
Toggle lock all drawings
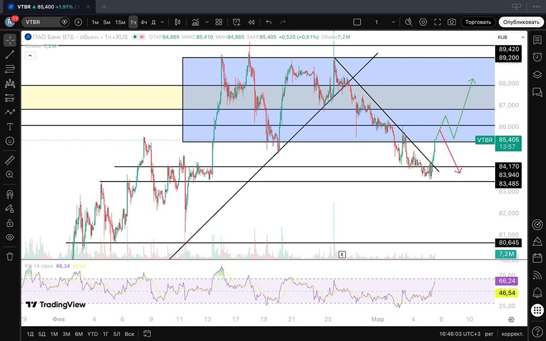click(x=10, y=223)
